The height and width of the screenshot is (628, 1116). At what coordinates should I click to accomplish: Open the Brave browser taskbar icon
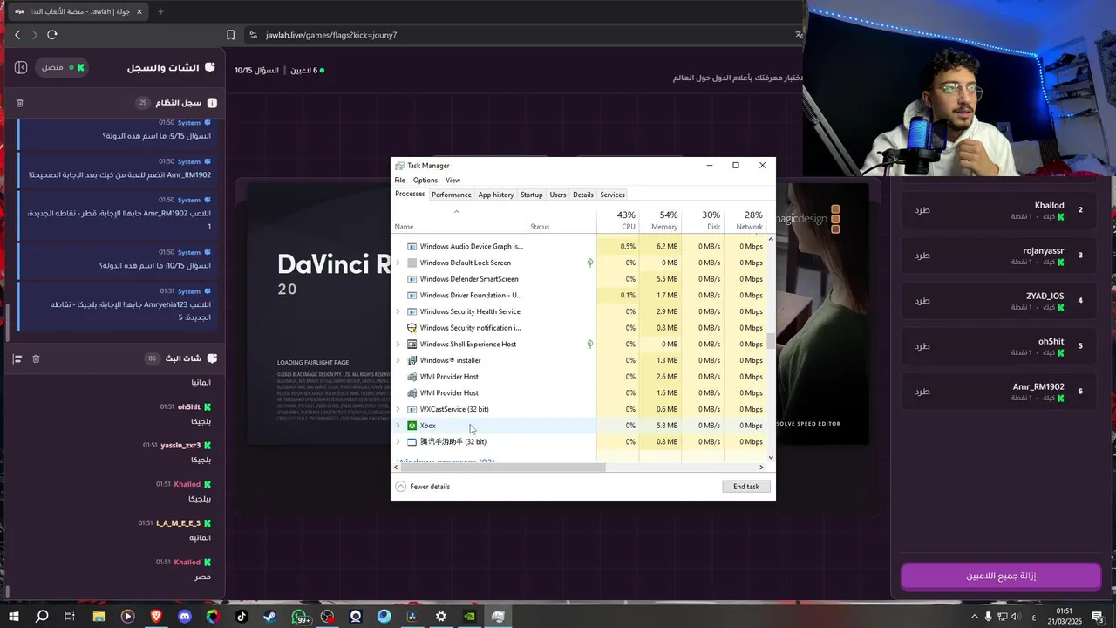(156, 616)
